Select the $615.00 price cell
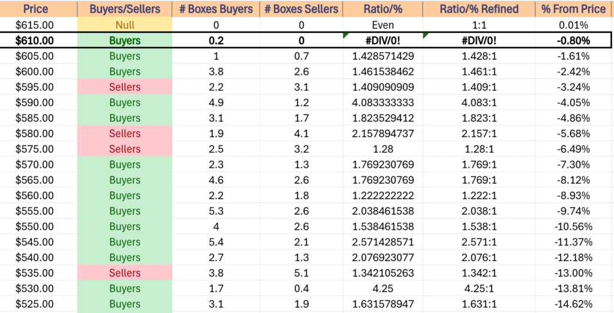 pos(38,25)
